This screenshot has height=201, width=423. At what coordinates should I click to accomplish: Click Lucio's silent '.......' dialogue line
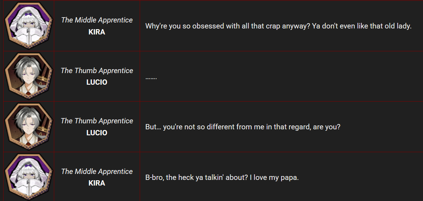pyautogui.click(x=151, y=77)
